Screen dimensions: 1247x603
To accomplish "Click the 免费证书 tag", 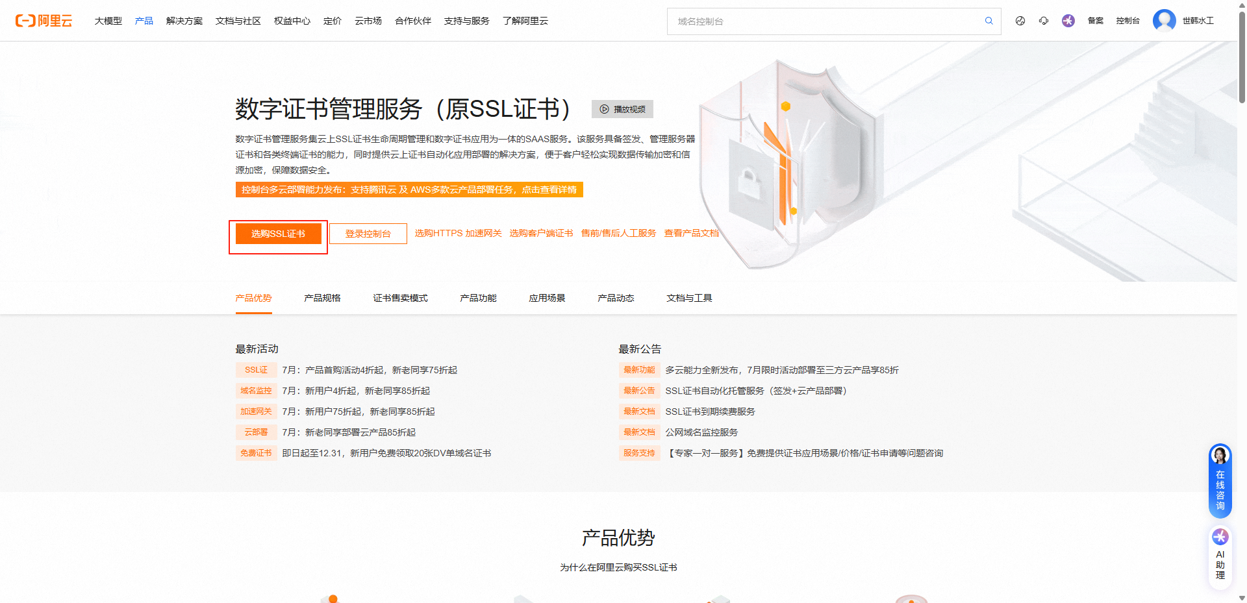I will [257, 453].
